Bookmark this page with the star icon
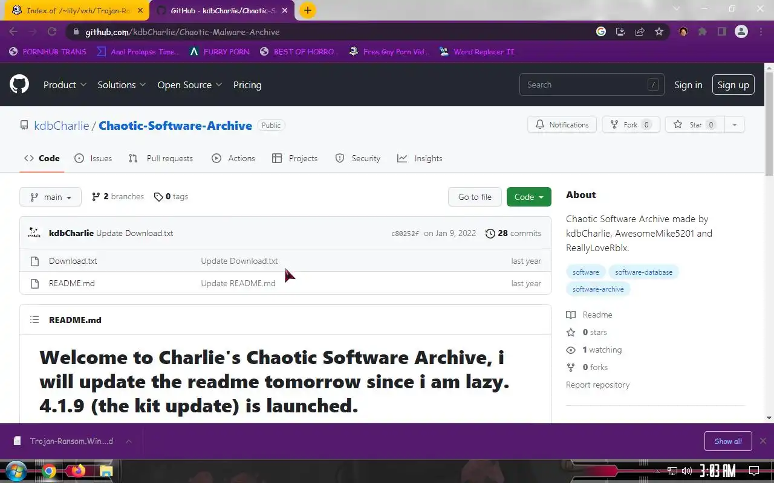774x483 pixels. click(x=659, y=32)
